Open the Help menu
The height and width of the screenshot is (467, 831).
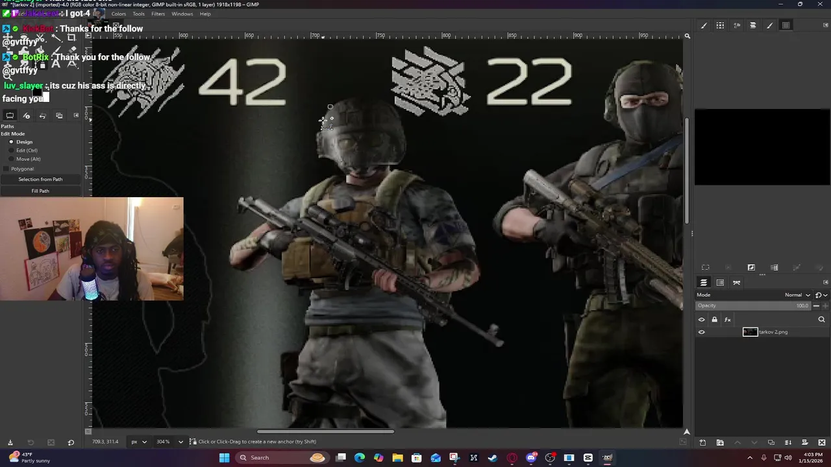click(205, 14)
